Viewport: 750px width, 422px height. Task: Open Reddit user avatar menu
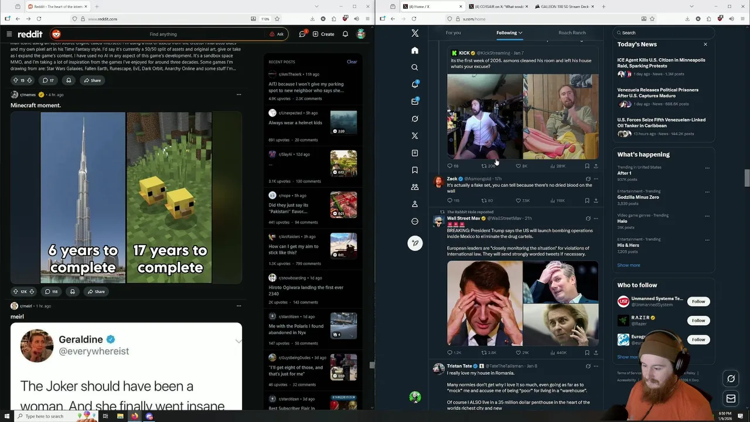(x=361, y=34)
